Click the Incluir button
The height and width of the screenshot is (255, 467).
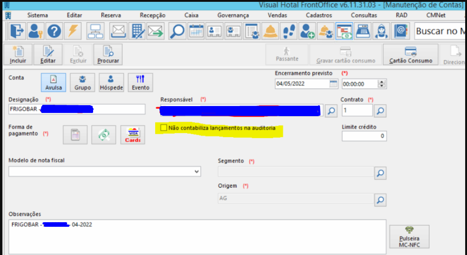[18, 54]
